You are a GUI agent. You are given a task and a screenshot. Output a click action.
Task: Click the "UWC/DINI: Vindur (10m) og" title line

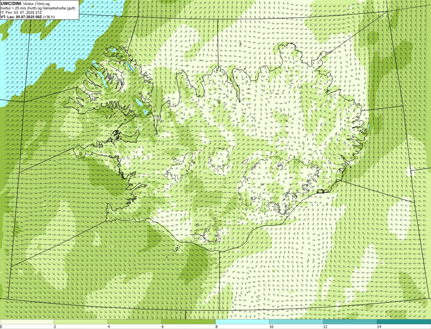point(25,4)
